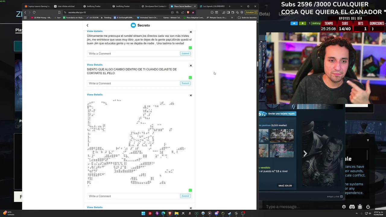386x217 pixels.
Task: Open the Brave Wallet icon
Action: point(233,12)
